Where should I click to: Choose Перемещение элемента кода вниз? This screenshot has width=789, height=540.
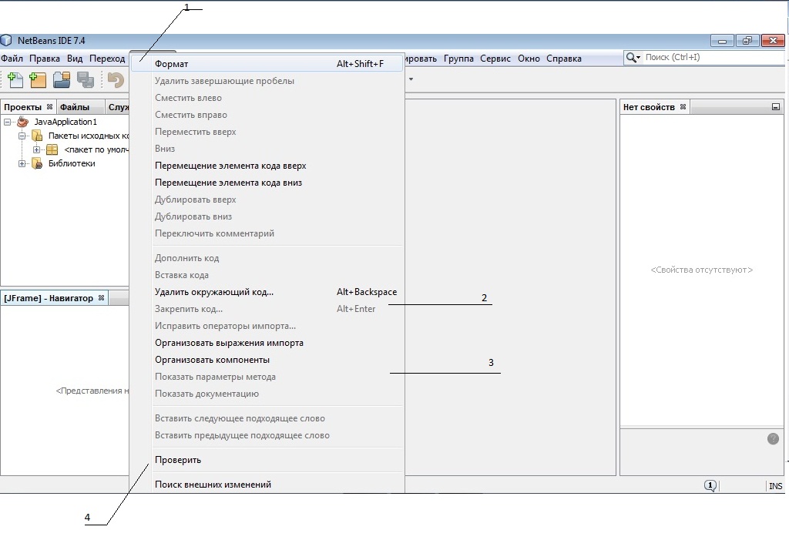click(267, 183)
